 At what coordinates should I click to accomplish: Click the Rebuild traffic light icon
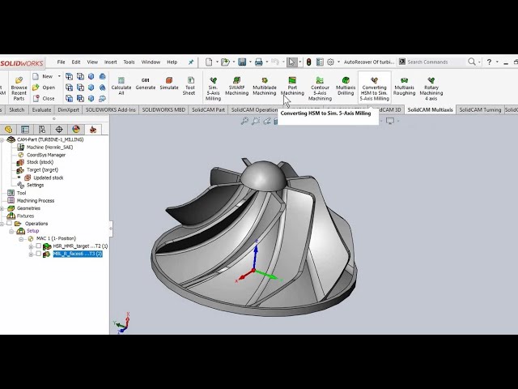[309, 62]
